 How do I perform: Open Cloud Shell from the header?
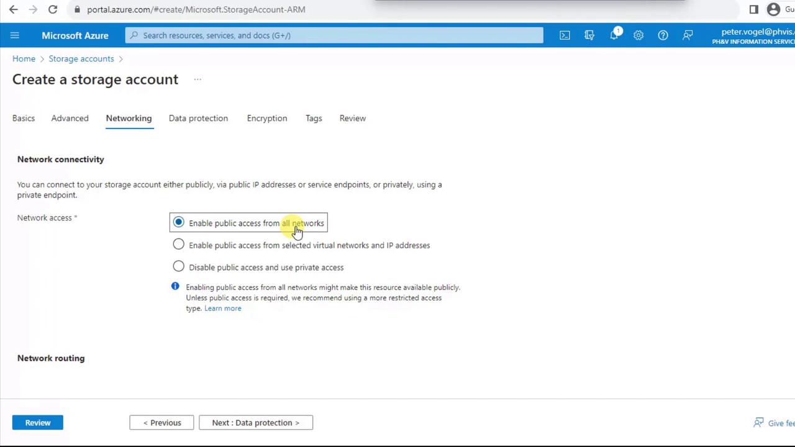[x=565, y=35]
